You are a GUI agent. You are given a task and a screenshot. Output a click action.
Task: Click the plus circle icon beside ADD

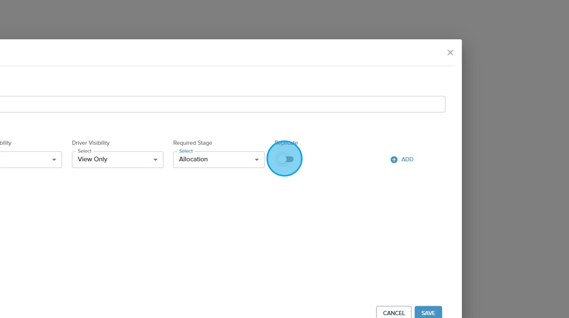(x=394, y=160)
